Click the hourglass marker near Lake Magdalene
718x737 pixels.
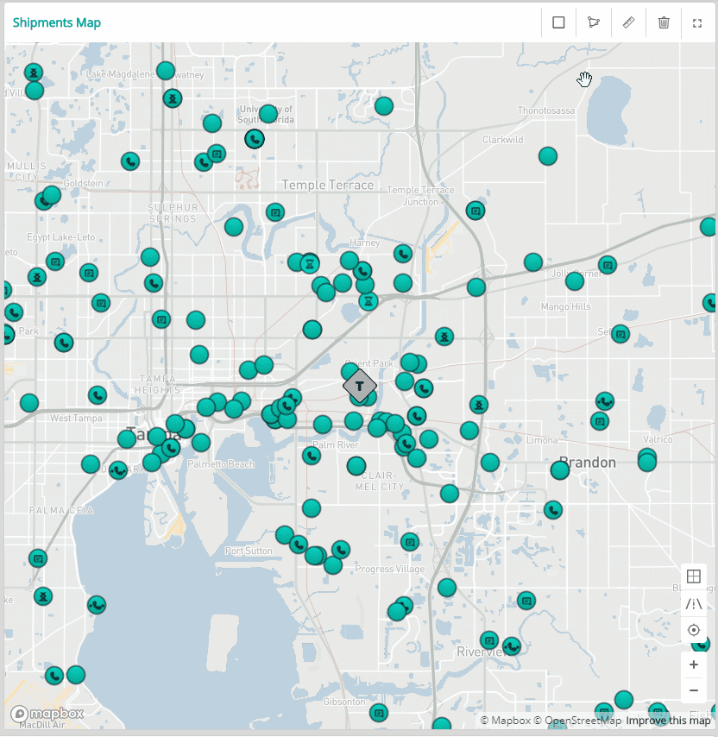tap(173, 98)
